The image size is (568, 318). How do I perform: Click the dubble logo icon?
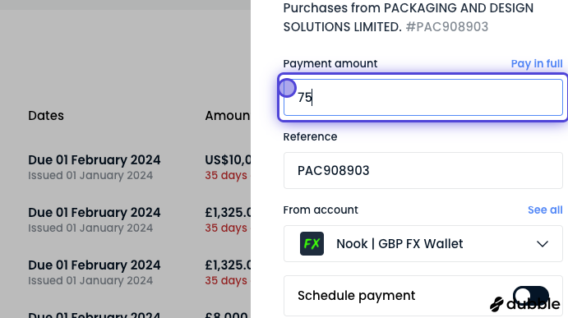point(497,304)
